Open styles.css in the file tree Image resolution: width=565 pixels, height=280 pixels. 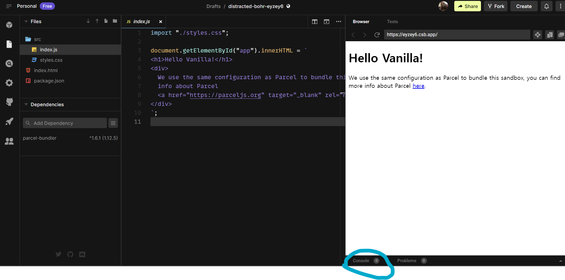(x=51, y=60)
